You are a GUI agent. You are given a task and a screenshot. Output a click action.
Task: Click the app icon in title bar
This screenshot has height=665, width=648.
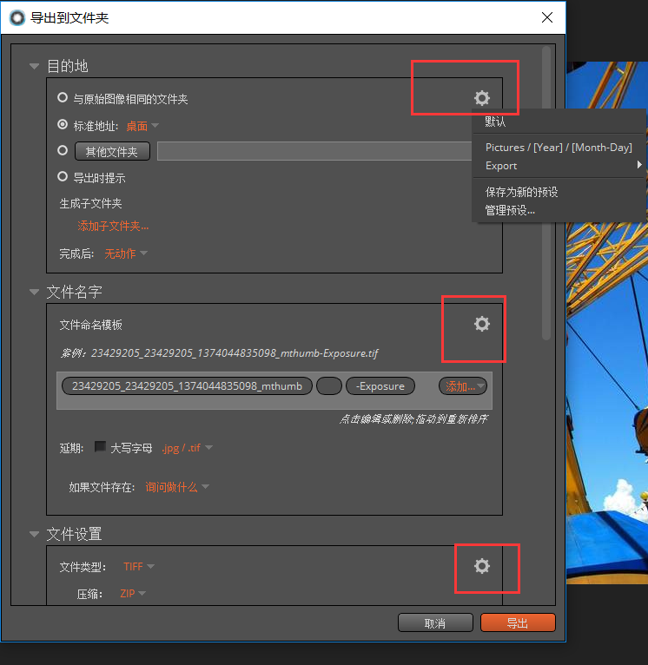17,17
